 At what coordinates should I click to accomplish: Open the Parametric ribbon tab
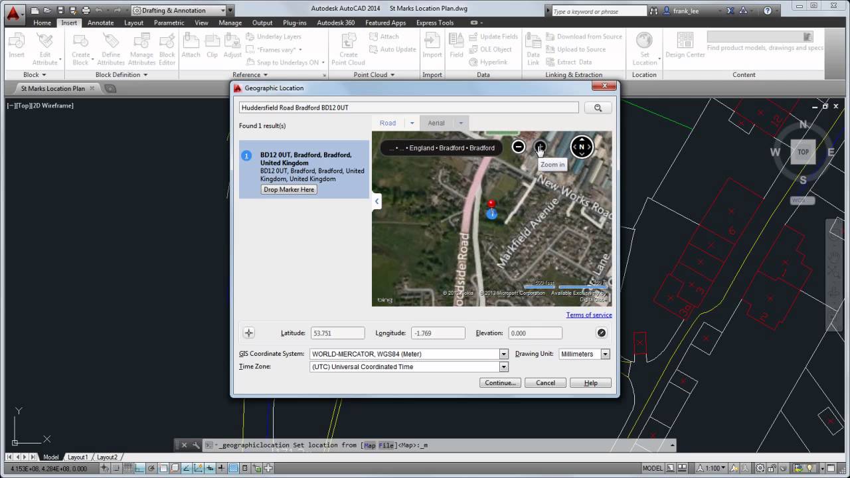click(x=169, y=23)
